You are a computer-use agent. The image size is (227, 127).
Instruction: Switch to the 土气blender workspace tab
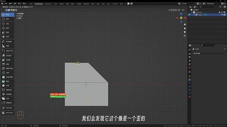39,4
